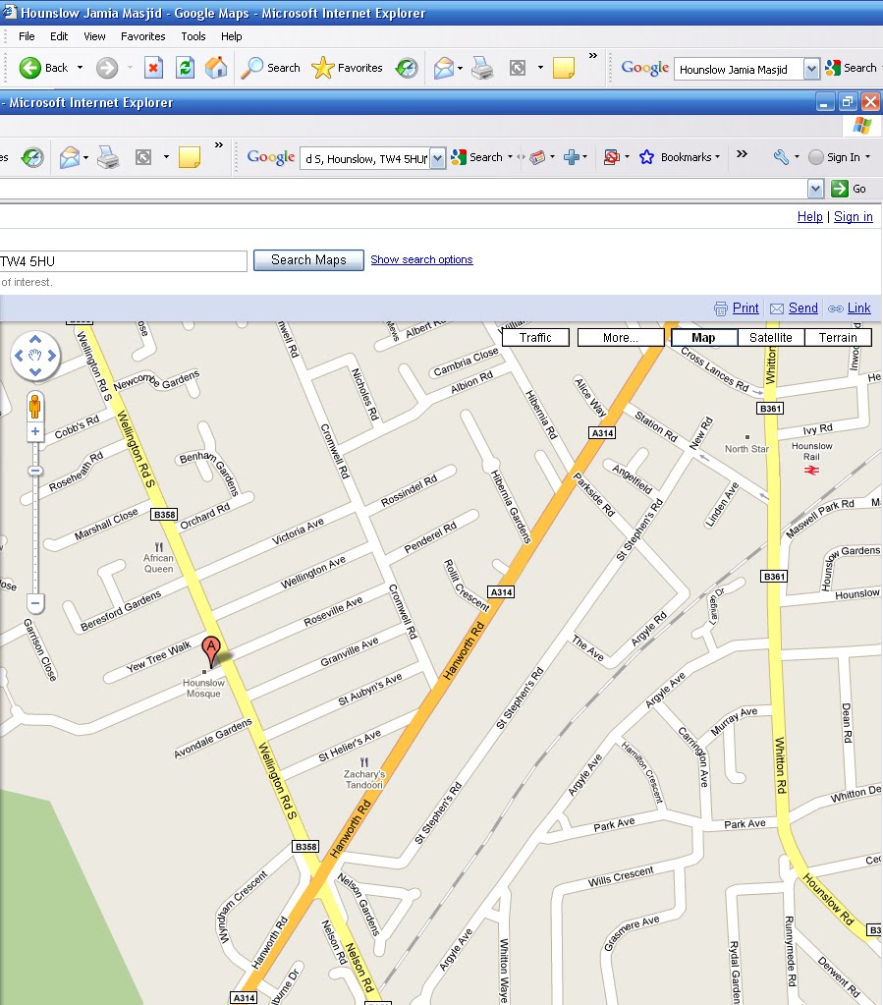Click the yellow note icon in the back window
The height and width of the screenshot is (1005, 883).
coord(563,68)
